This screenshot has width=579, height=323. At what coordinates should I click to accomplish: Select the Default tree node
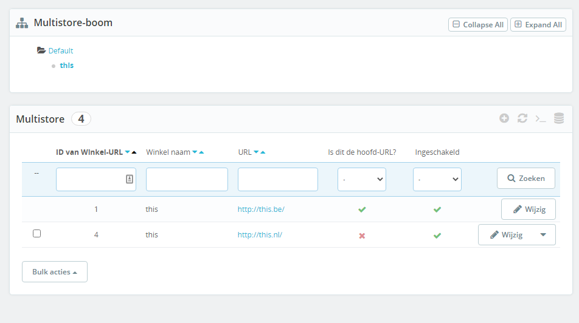click(x=61, y=50)
